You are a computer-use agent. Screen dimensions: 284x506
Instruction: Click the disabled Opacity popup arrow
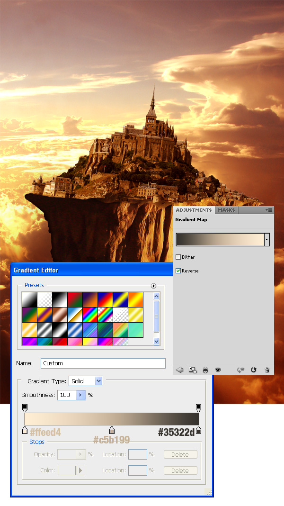click(80, 454)
